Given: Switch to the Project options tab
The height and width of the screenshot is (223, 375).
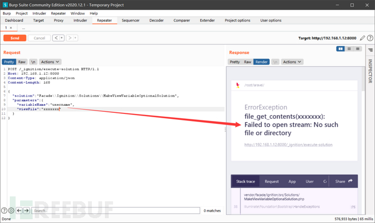Looking at the screenshot, I should (x=237, y=20).
